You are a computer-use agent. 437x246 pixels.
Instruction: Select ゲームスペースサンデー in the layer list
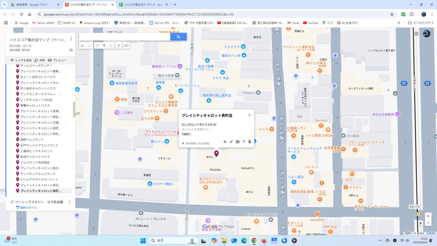point(36,66)
